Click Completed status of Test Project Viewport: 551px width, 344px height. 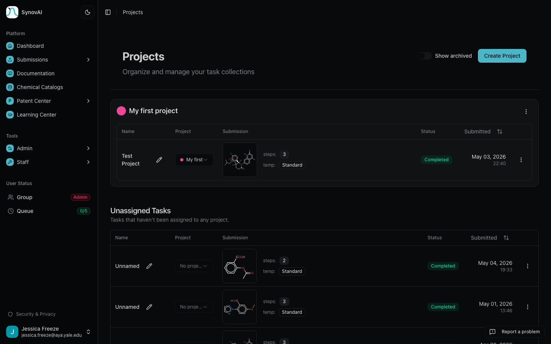pyautogui.click(x=437, y=160)
